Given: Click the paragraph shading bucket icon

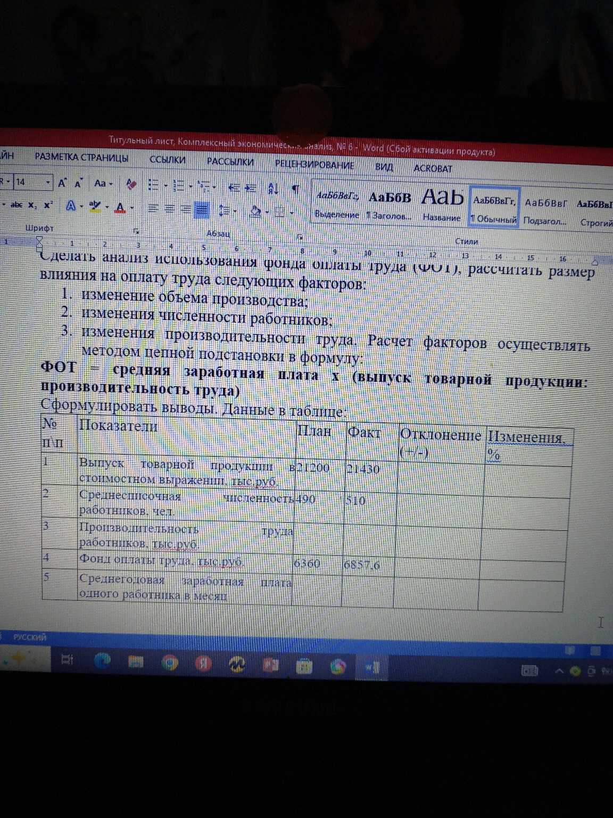Looking at the screenshot, I should tap(255, 209).
